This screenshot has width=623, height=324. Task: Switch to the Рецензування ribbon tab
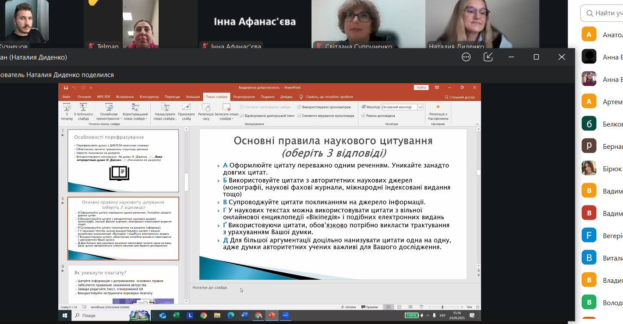244,97
